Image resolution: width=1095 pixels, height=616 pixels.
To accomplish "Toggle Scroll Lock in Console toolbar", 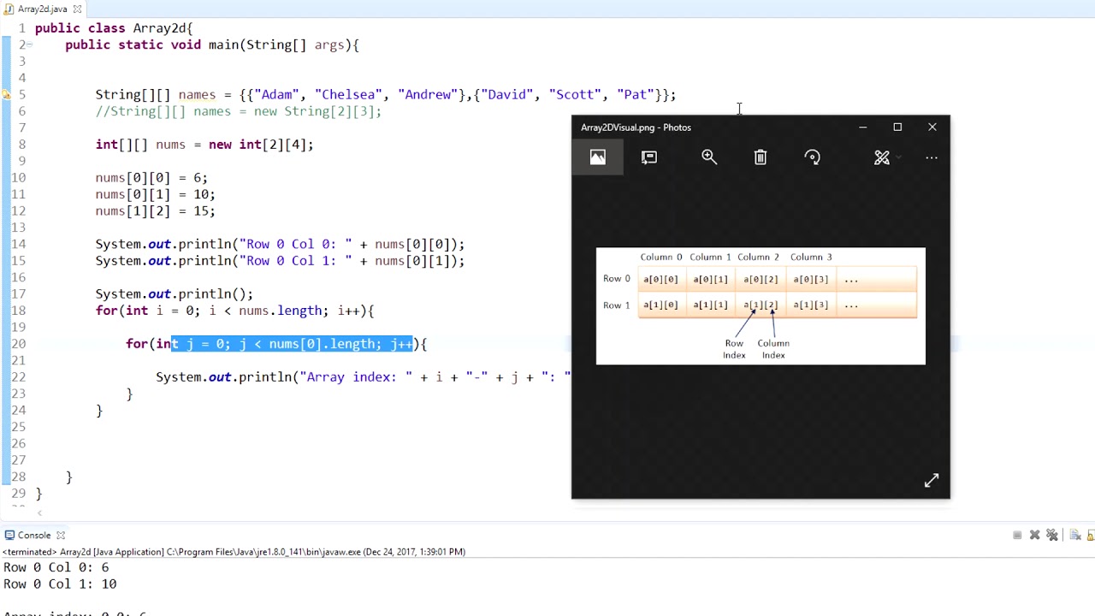I will pos(1091,536).
